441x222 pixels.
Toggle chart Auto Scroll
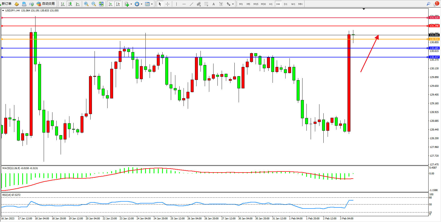[110, 4]
